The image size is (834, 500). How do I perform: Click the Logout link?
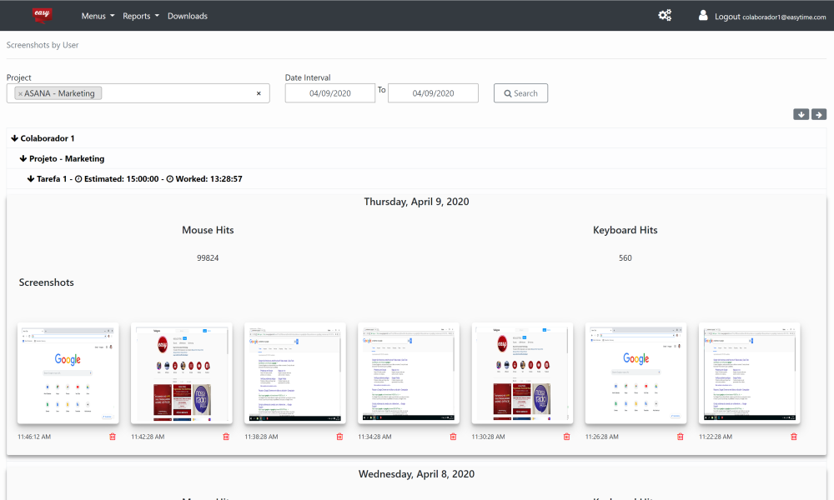tap(730, 15)
